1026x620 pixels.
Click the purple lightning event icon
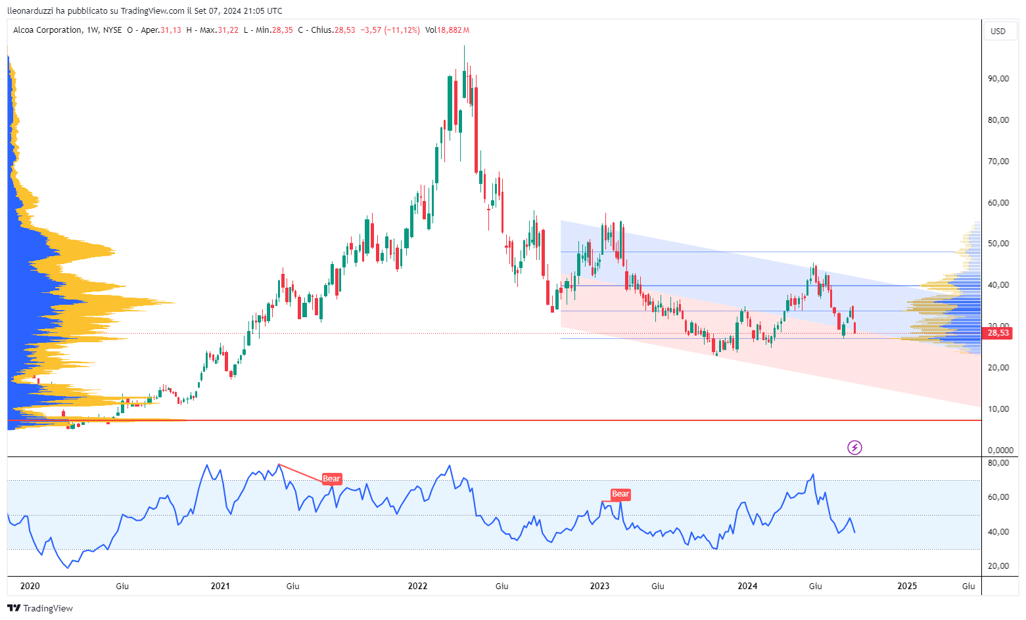coord(854,448)
